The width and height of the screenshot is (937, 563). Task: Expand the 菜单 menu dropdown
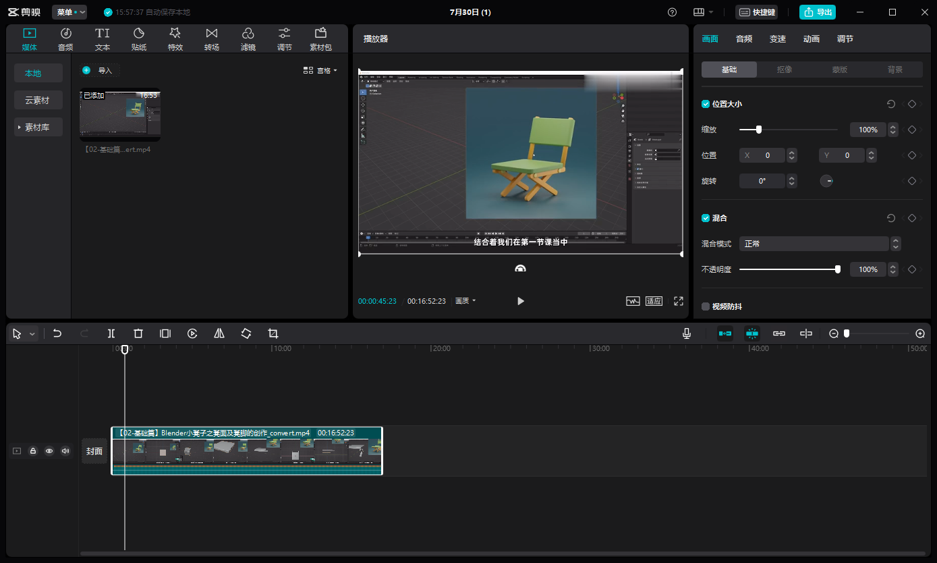click(x=69, y=12)
